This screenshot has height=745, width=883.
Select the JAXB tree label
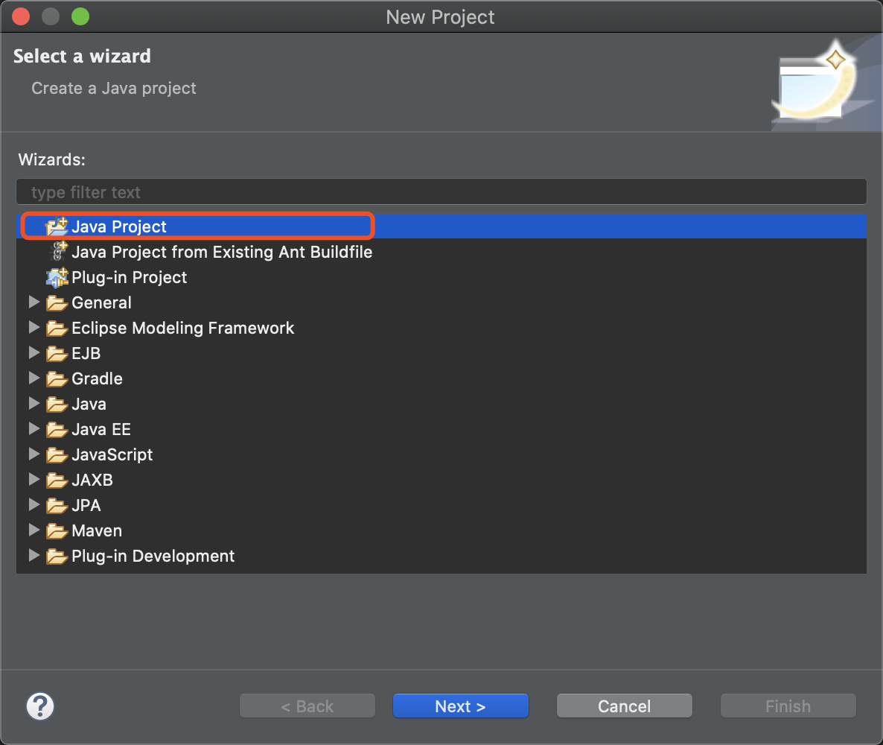click(92, 480)
